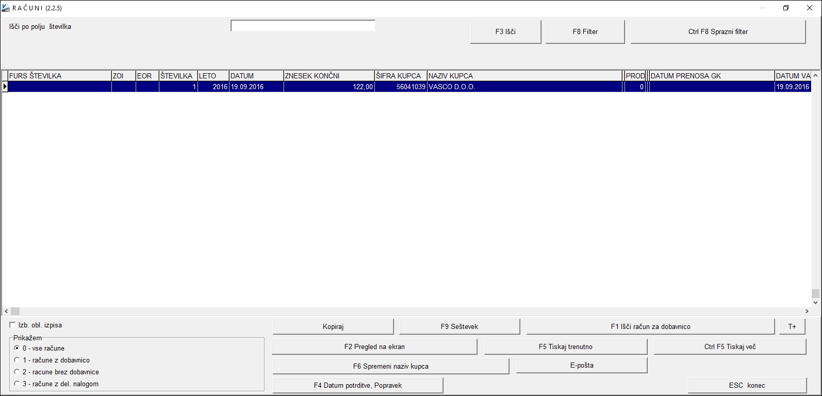Click the 122,00 amount cell
This screenshot has height=396, width=822.
point(328,87)
